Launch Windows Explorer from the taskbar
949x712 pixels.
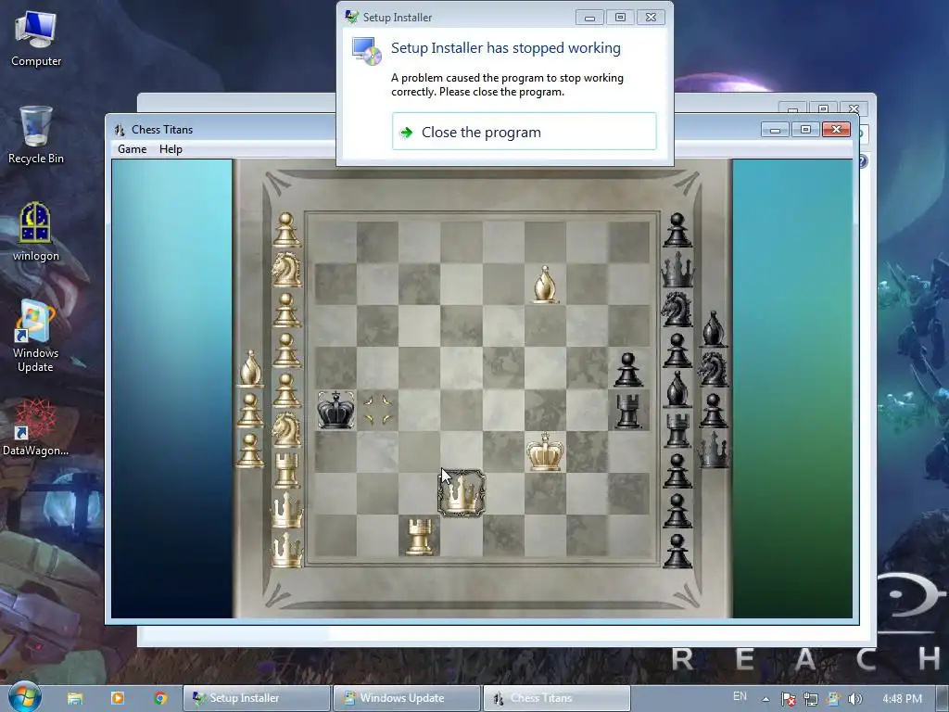point(75,698)
